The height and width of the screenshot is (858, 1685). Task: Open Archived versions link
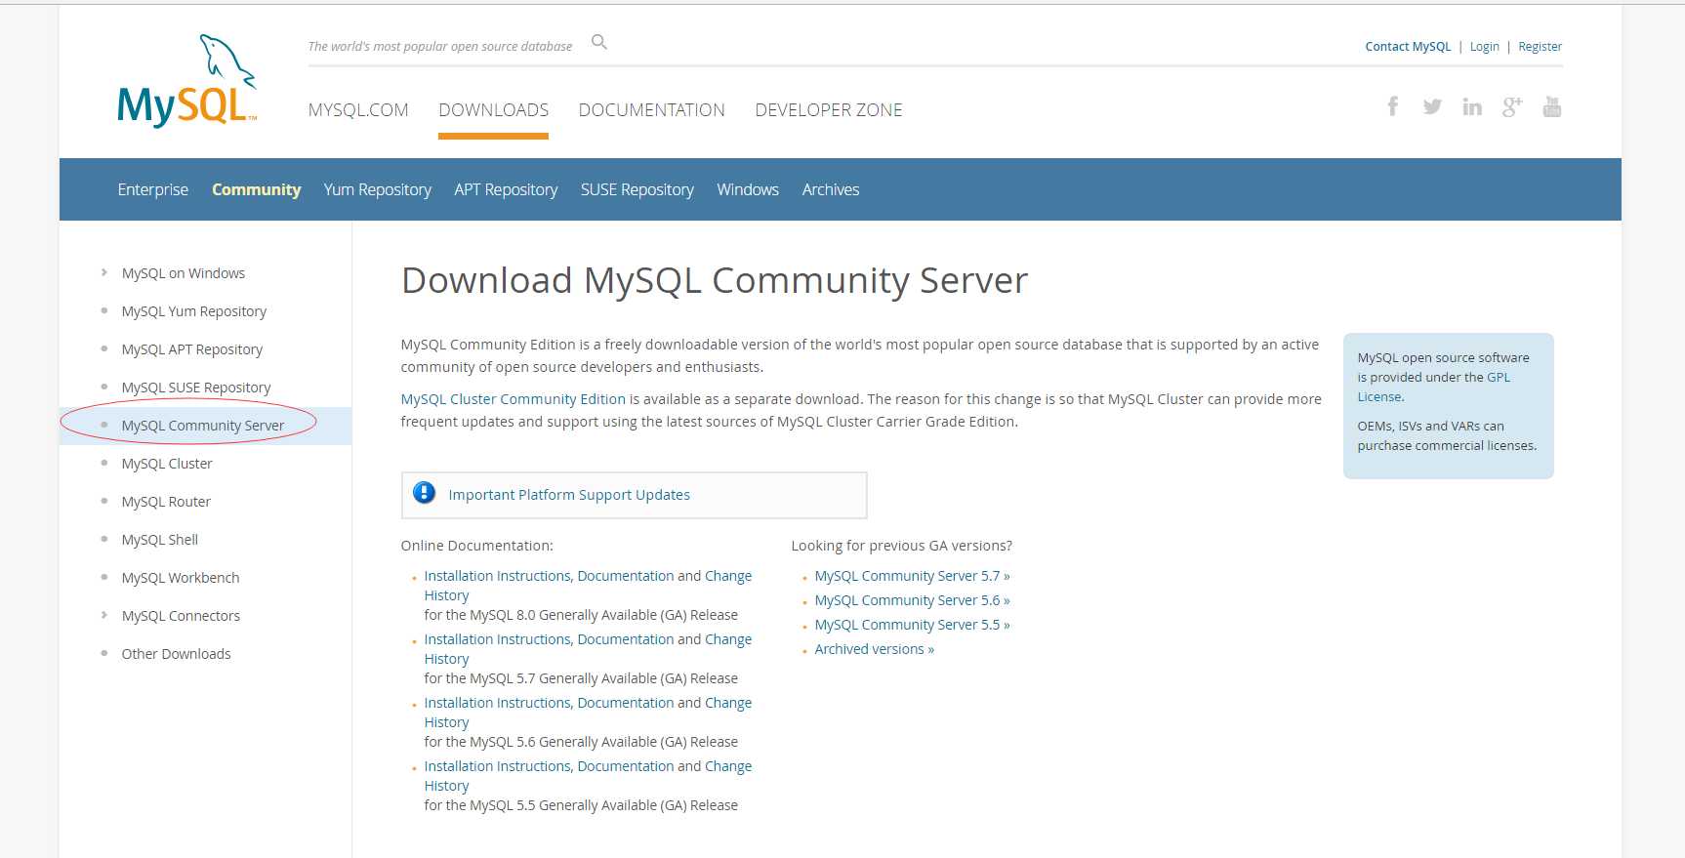coord(875,649)
